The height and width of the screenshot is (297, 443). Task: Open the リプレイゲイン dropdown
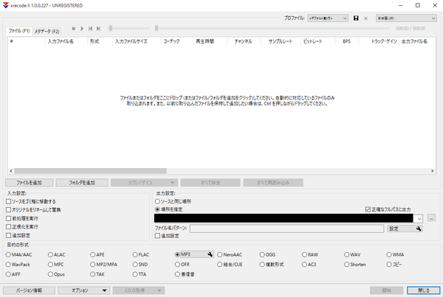[144, 183]
